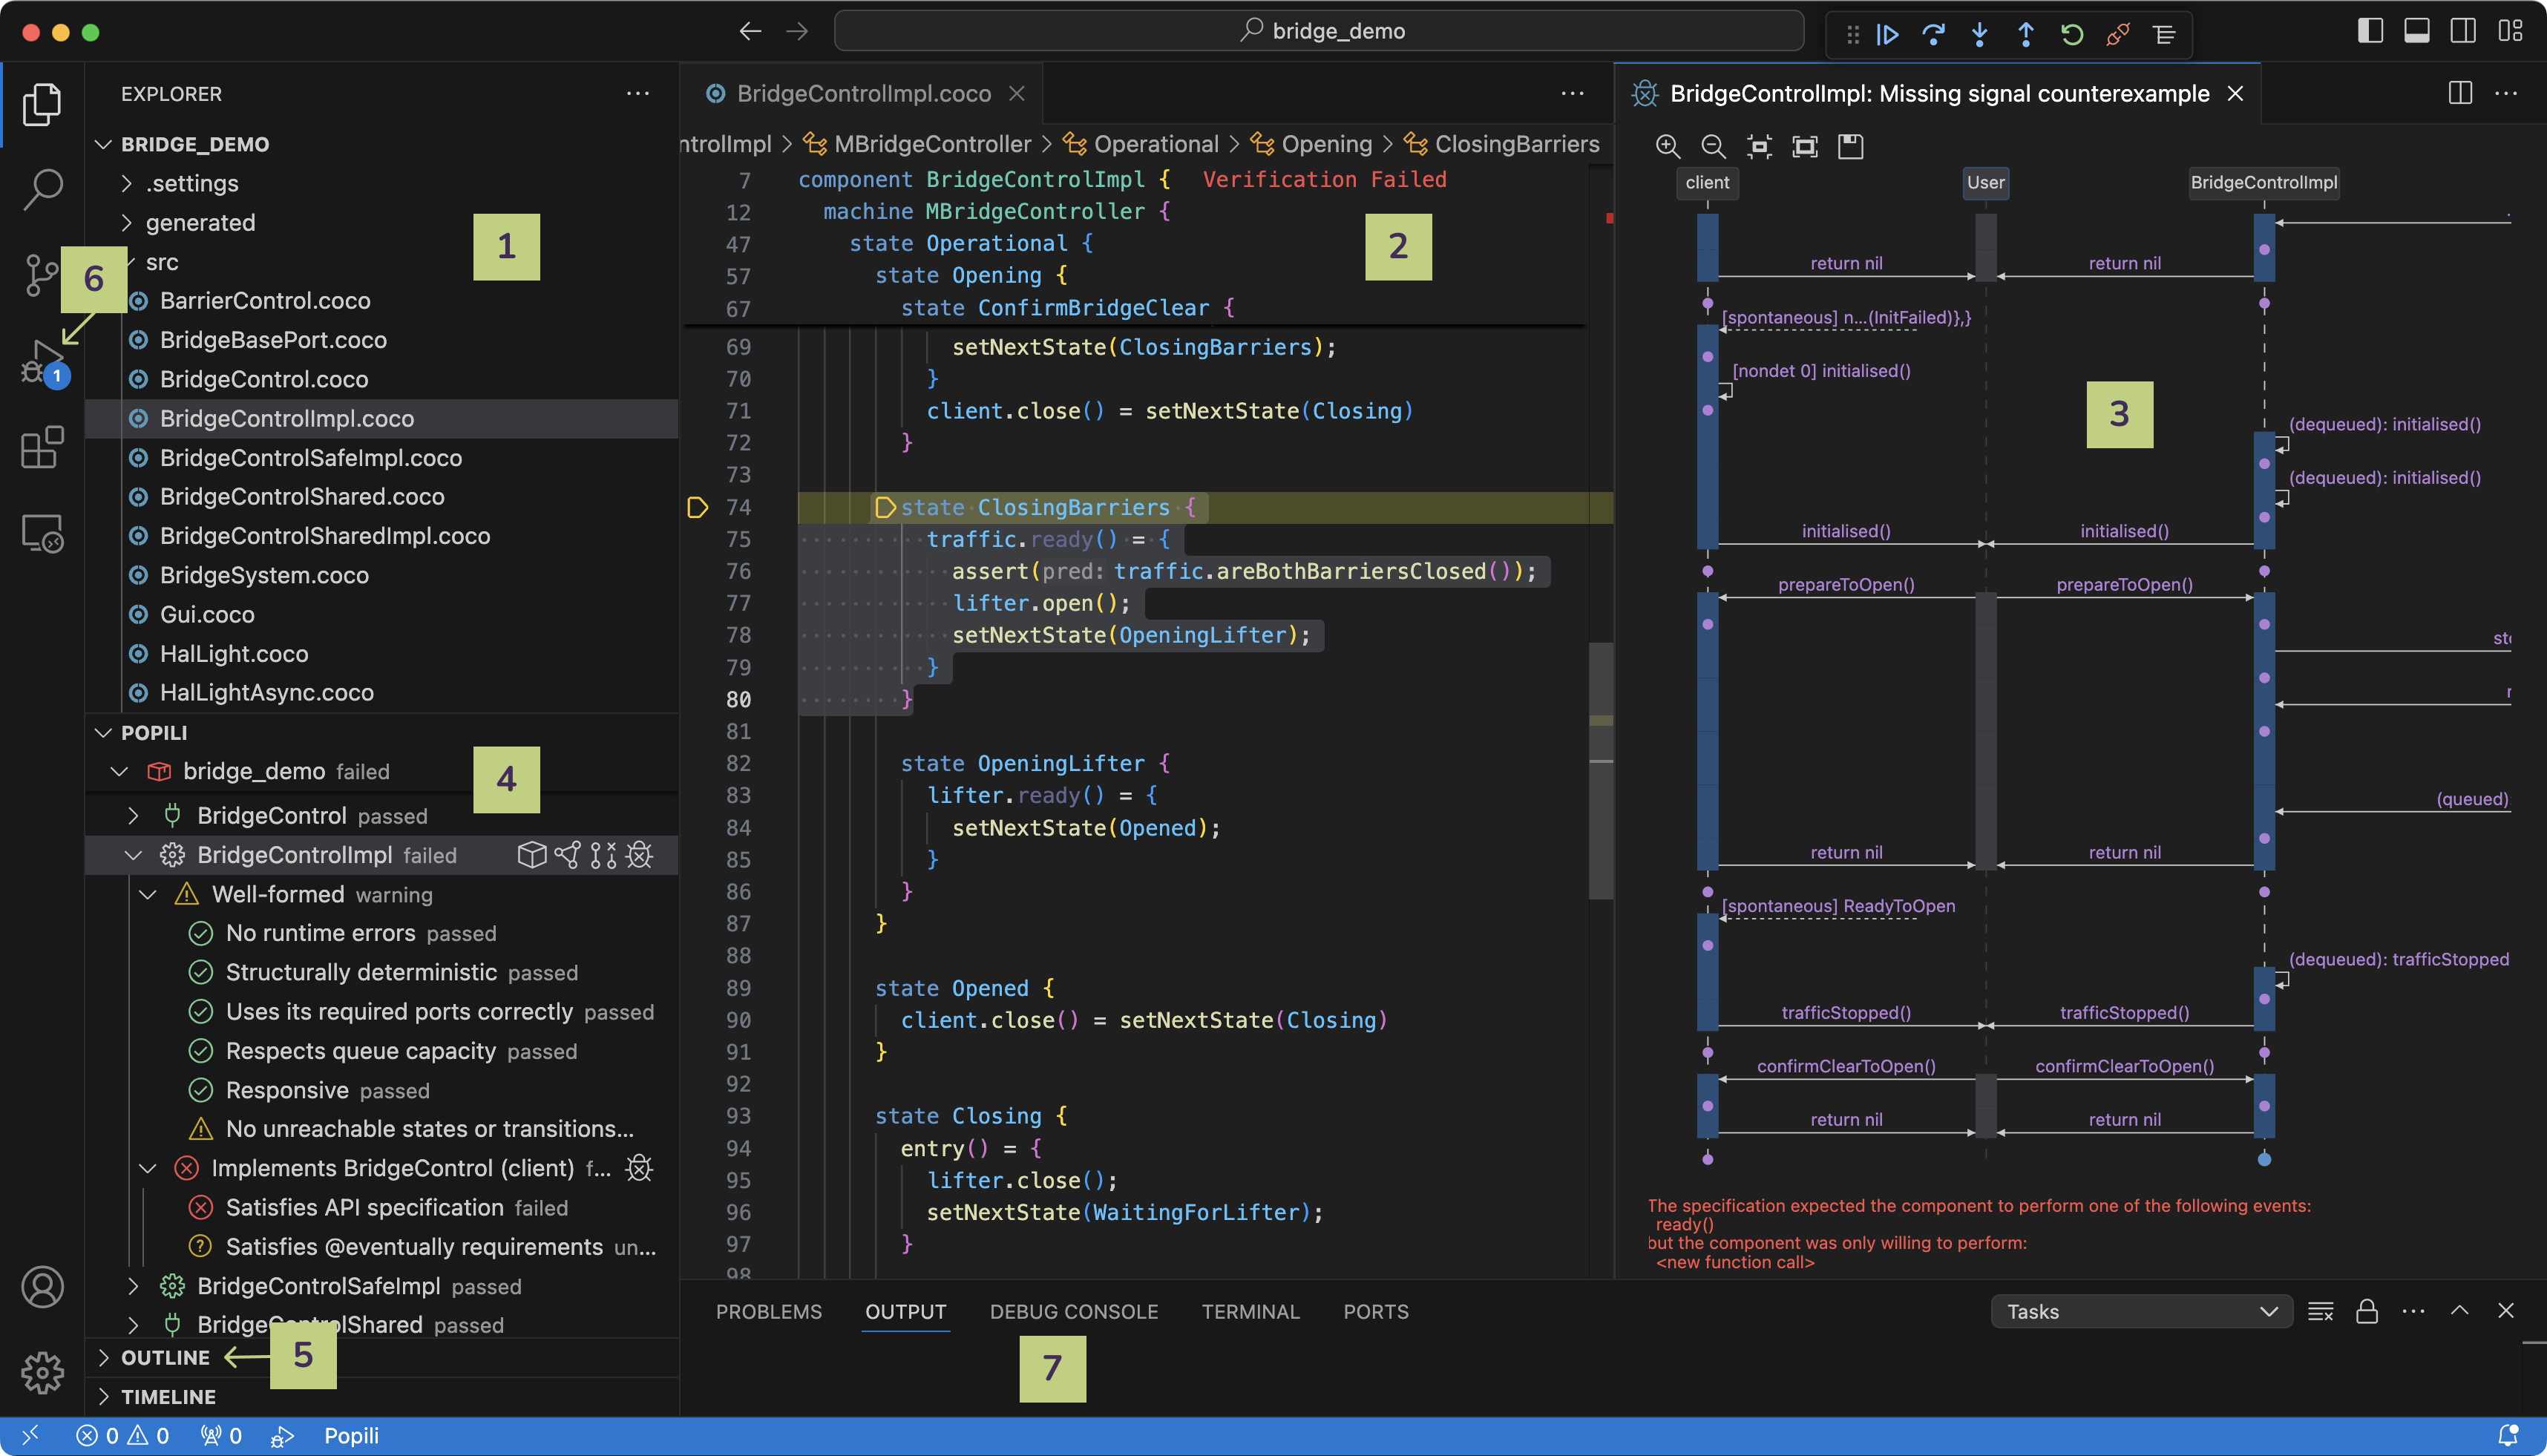This screenshot has width=2547, height=1456.
Task: Collapse the BRIDGE_DEMO folder section
Action: (103, 144)
